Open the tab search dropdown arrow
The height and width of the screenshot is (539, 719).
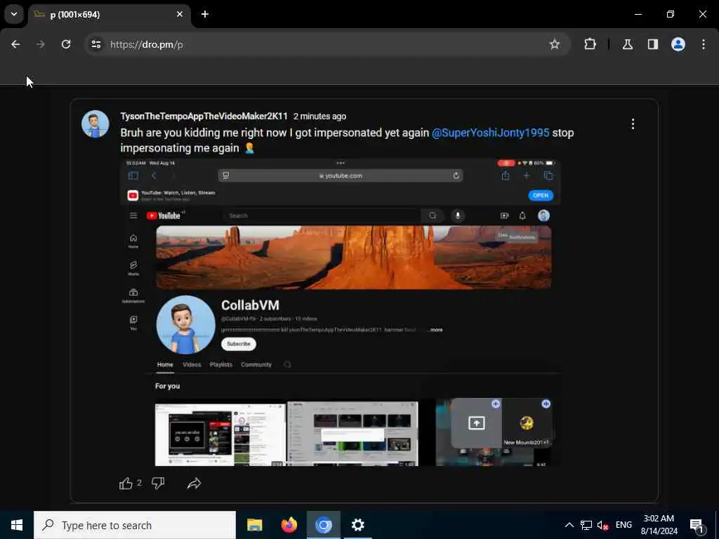[14, 14]
